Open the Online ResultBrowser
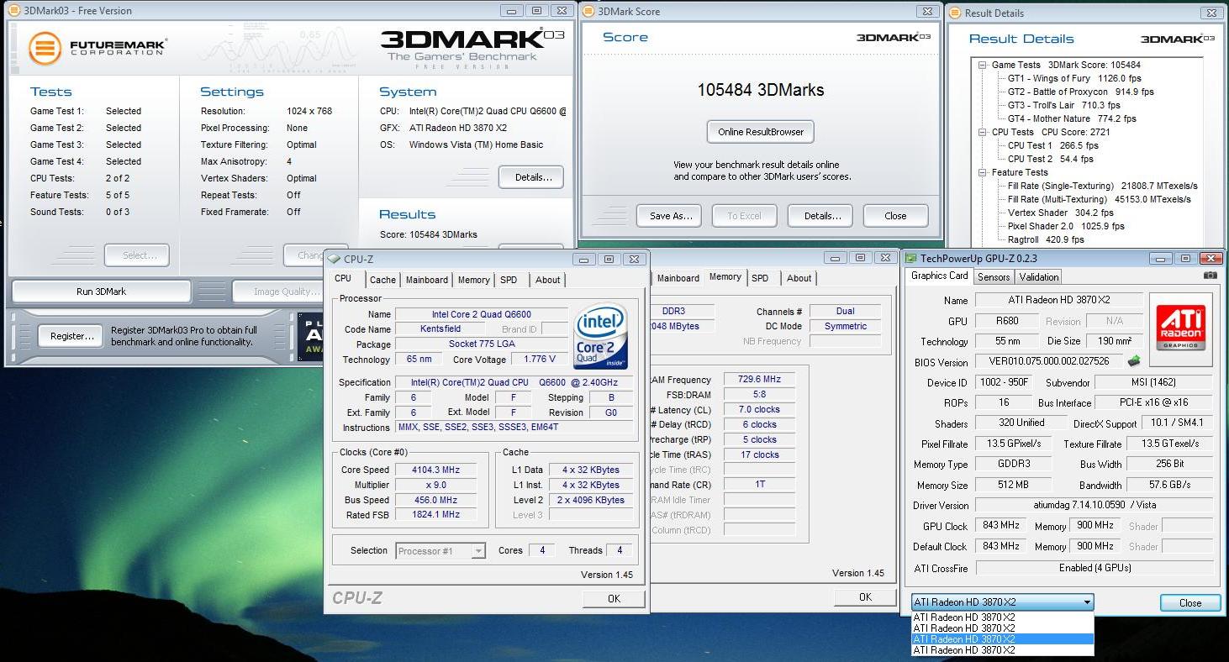Image resolution: width=1229 pixels, height=662 pixels. (761, 132)
